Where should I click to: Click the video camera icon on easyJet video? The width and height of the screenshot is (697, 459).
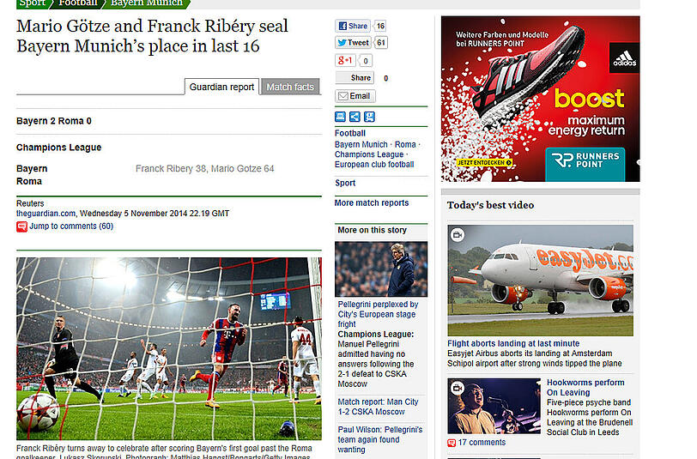(x=458, y=234)
